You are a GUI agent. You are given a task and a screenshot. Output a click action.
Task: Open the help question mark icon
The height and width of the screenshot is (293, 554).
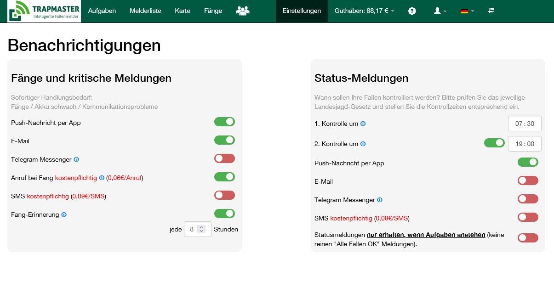[x=412, y=11]
